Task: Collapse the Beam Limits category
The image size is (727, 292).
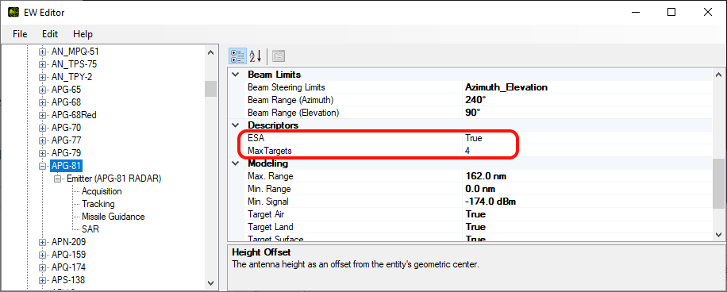Action: pyautogui.click(x=236, y=75)
